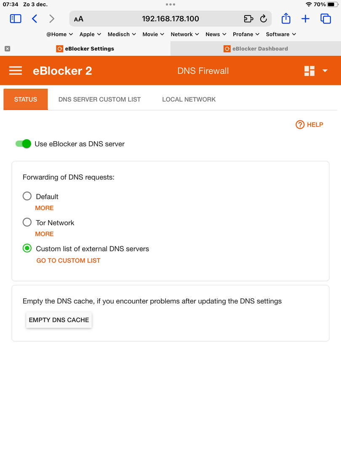This screenshot has height=454, width=341.
Task: Select the Tor Network radio button
Action: pyautogui.click(x=27, y=222)
